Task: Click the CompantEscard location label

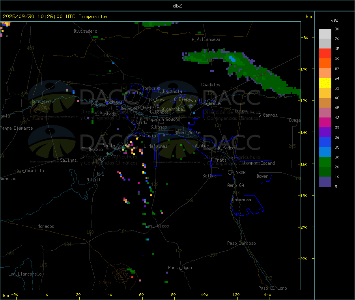Action: (x=259, y=163)
